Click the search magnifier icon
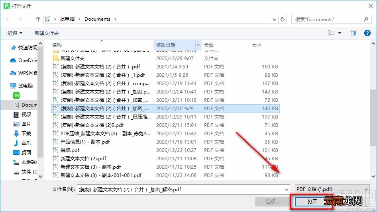 pyautogui.click(x=366, y=19)
